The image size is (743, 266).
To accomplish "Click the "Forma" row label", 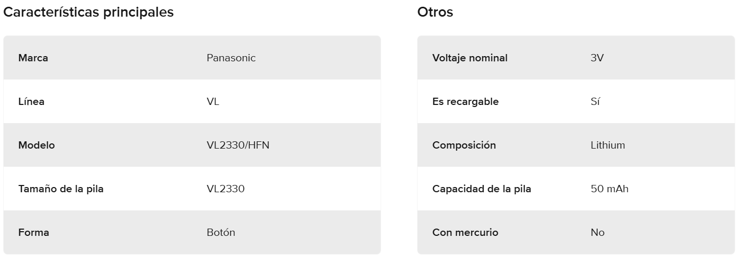I will (x=34, y=232).
